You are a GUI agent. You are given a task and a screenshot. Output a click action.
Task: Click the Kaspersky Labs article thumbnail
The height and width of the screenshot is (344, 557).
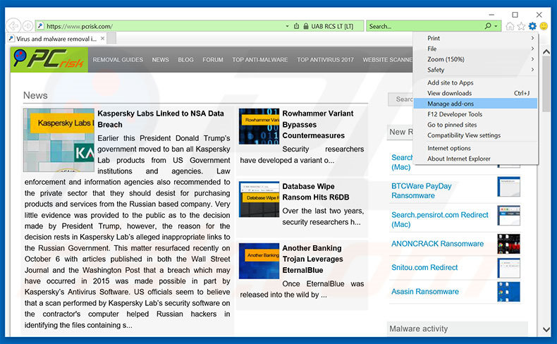point(59,140)
